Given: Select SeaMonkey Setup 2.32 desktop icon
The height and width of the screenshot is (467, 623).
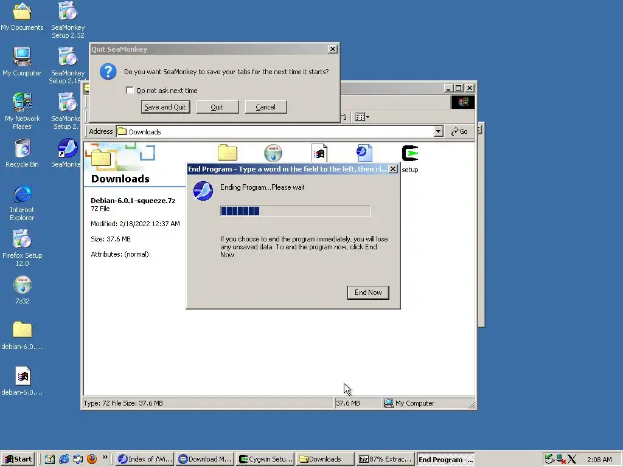Looking at the screenshot, I should [68, 20].
